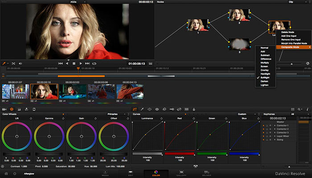Choose the checked Softlight composite mode

265,78
